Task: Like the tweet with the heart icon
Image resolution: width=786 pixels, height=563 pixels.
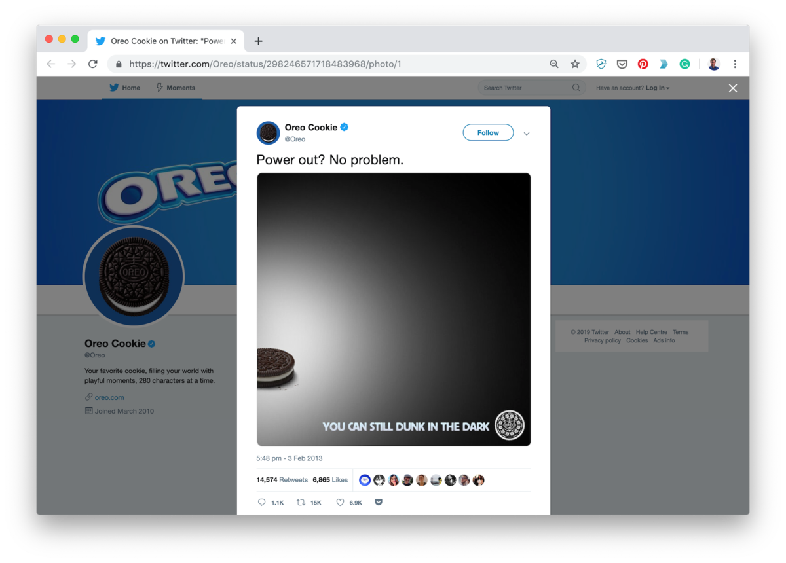Action: tap(340, 503)
